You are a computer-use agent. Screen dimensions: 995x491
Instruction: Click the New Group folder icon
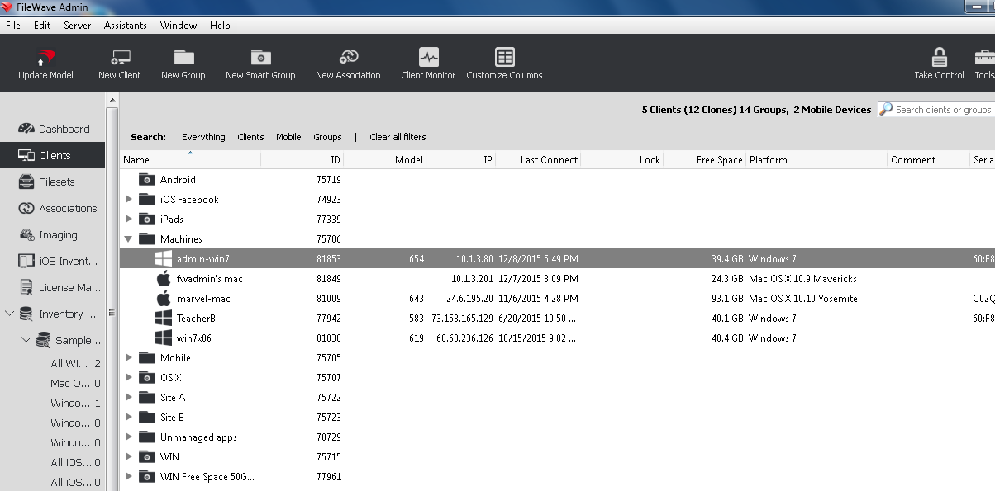click(183, 58)
